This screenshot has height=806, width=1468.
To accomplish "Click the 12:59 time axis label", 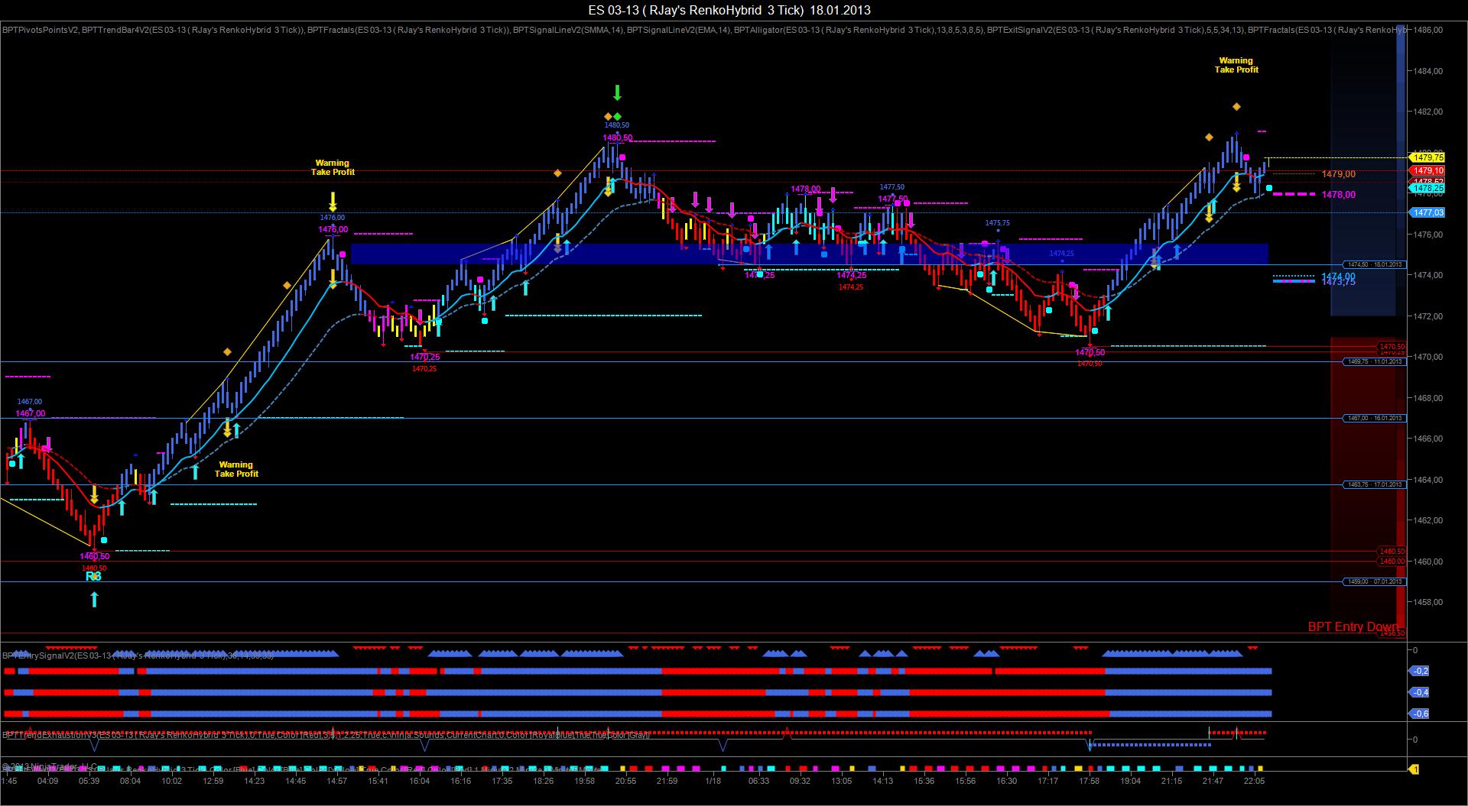I will [213, 781].
